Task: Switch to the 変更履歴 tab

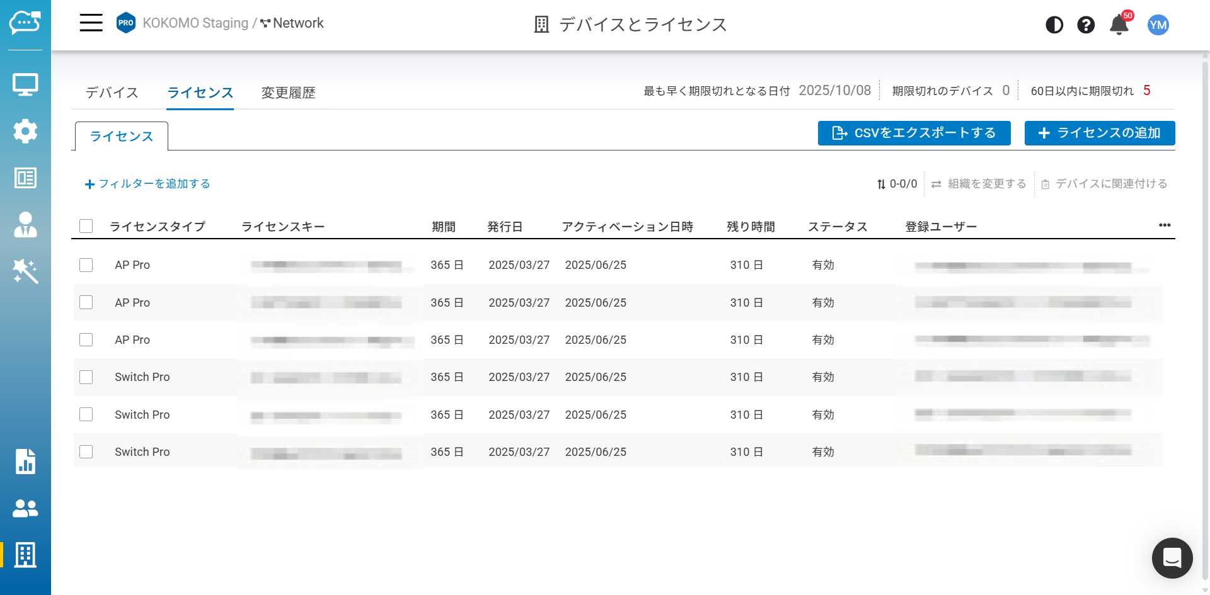Action: (x=288, y=93)
